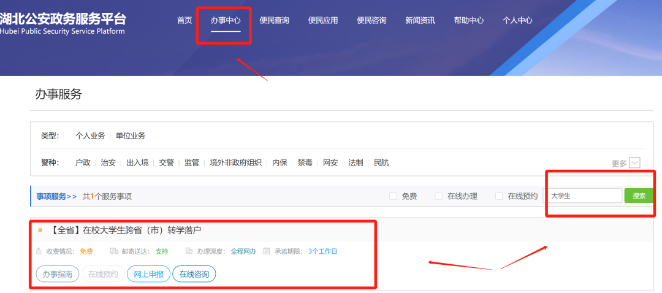Open the 便民应用 navigation tab
The width and height of the screenshot is (662, 293).
coord(323,20)
